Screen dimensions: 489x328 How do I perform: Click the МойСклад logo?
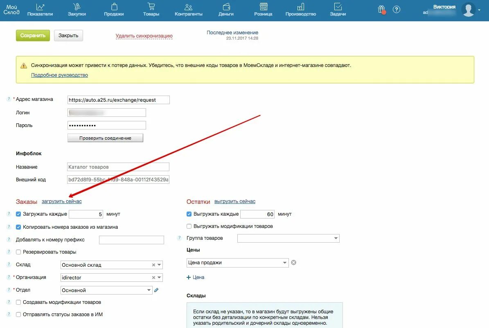(11, 9)
